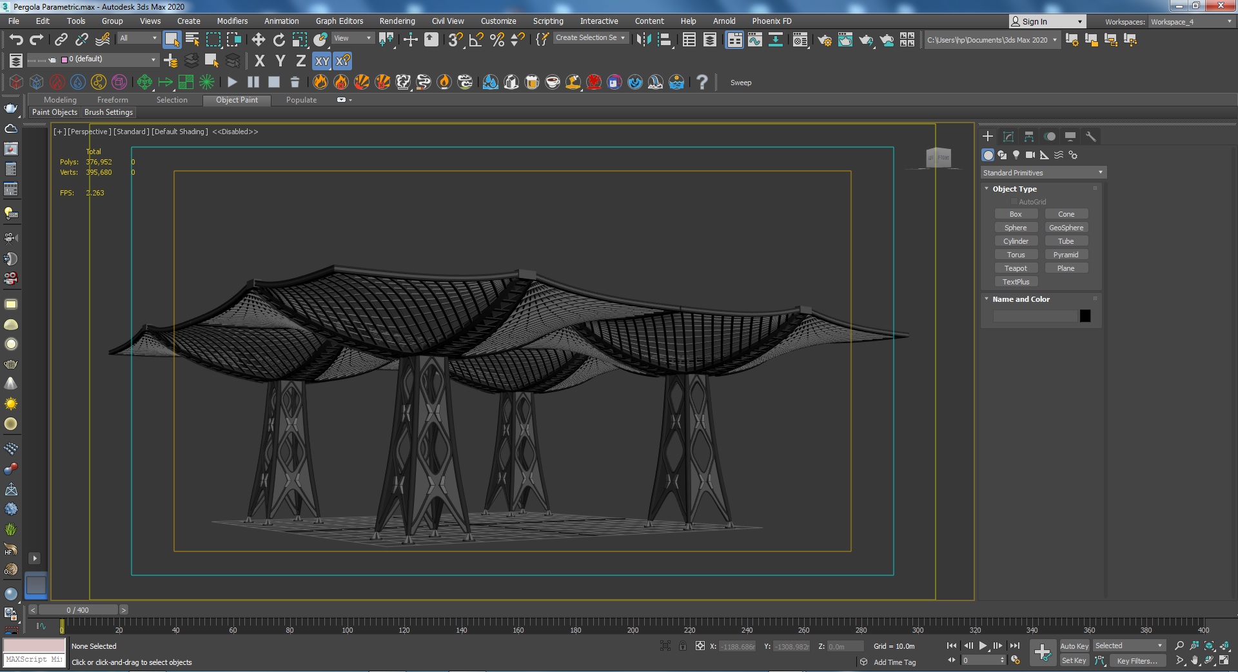Viewport: 1238px width, 672px height.
Task: Switch to the Modeling ribbon tab
Action: coord(60,100)
